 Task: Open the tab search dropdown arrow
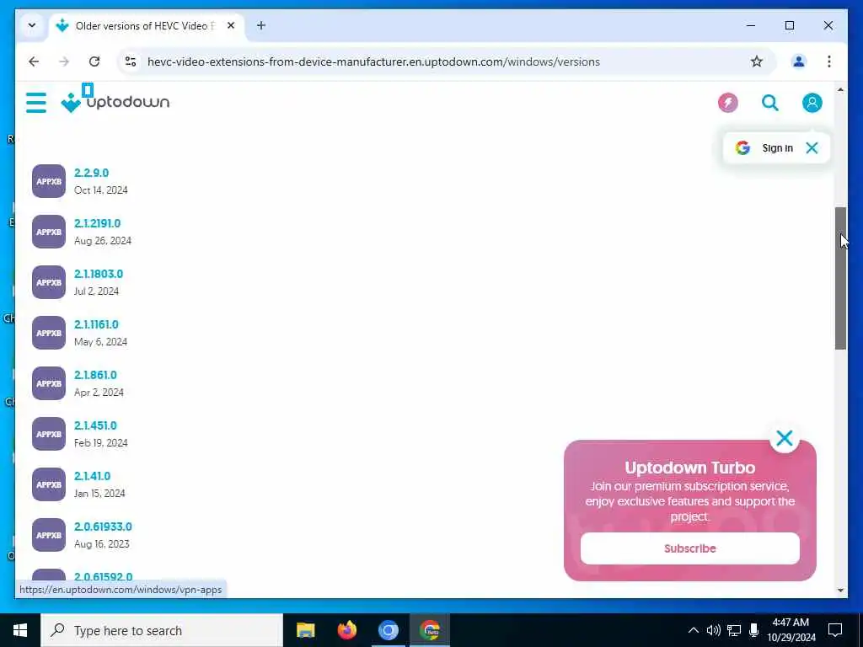click(32, 25)
